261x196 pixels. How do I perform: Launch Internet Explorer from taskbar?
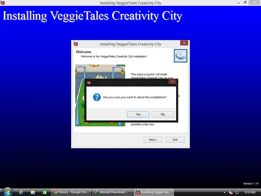(21, 192)
